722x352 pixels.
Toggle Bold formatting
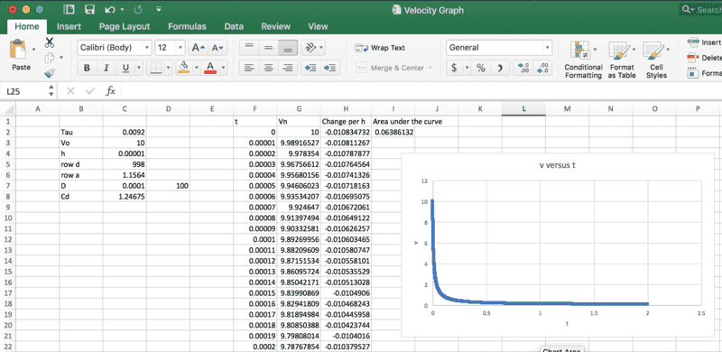87,69
